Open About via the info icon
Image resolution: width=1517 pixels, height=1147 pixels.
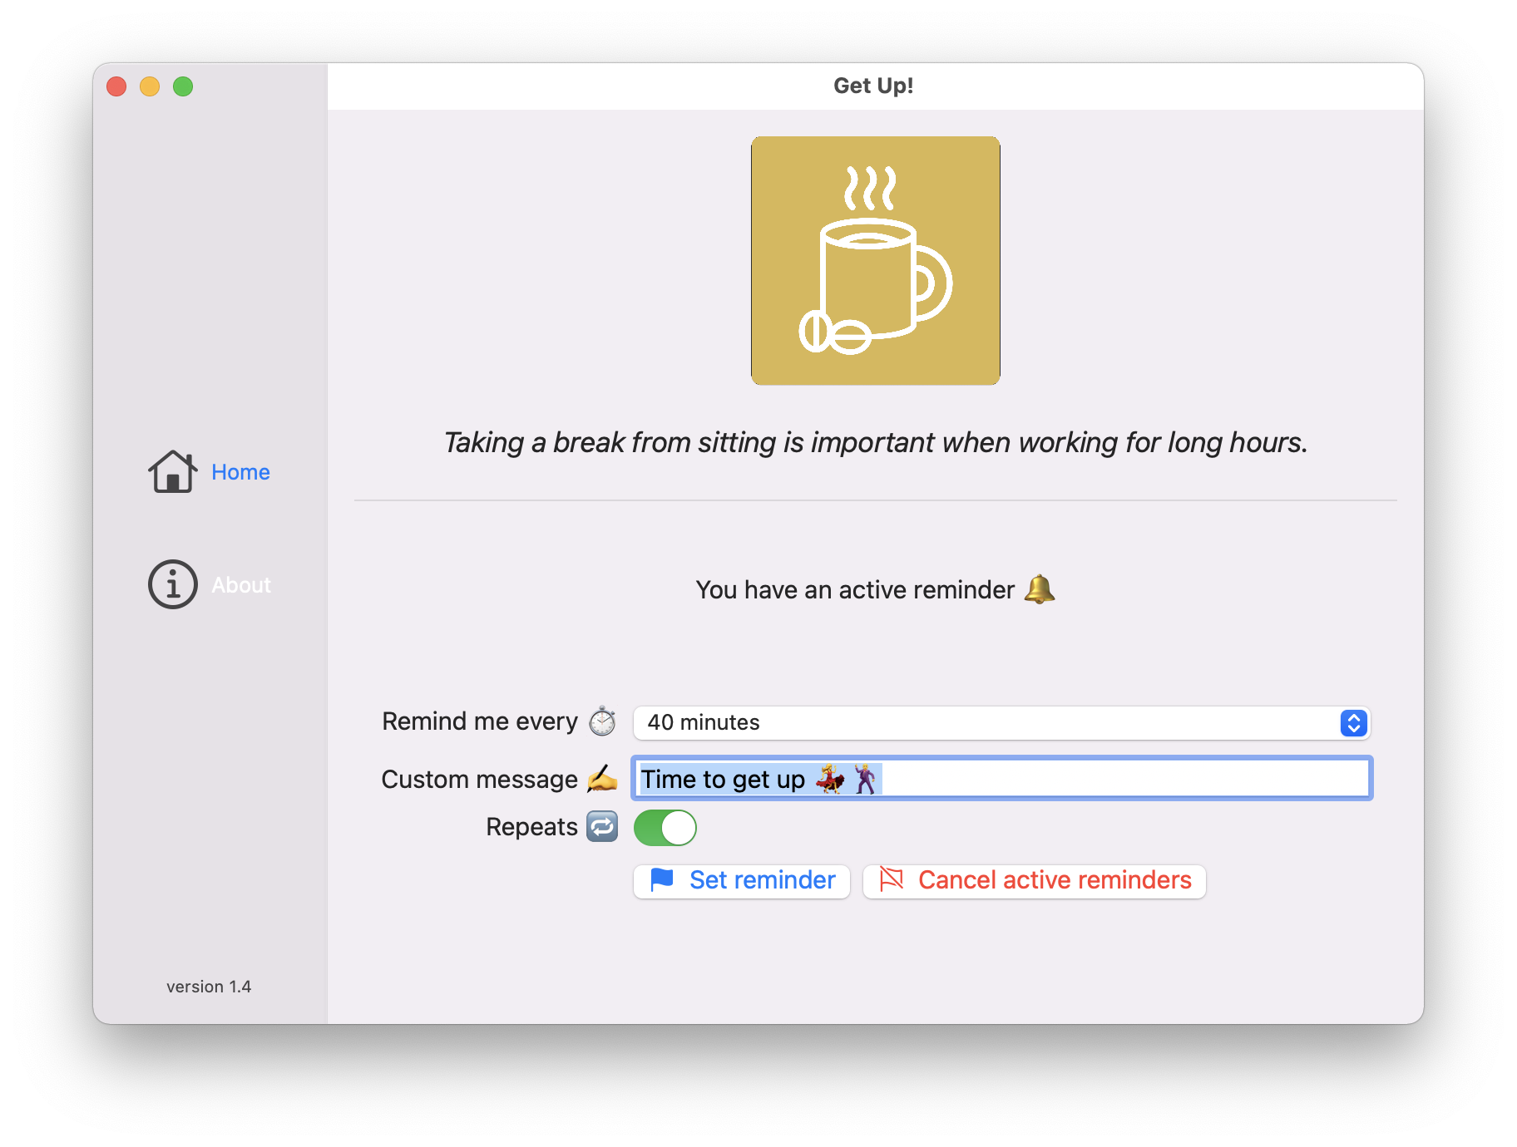tap(172, 584)
